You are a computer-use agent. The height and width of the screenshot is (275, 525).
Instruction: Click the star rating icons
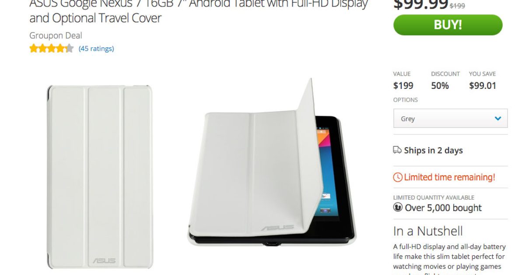(x=52, y=49)
